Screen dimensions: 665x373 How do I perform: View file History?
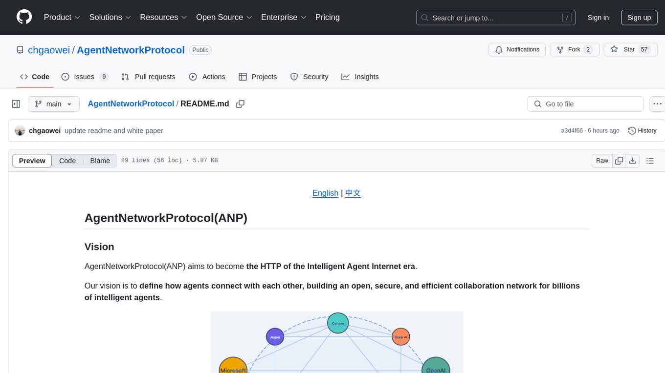tap(642, 131)
